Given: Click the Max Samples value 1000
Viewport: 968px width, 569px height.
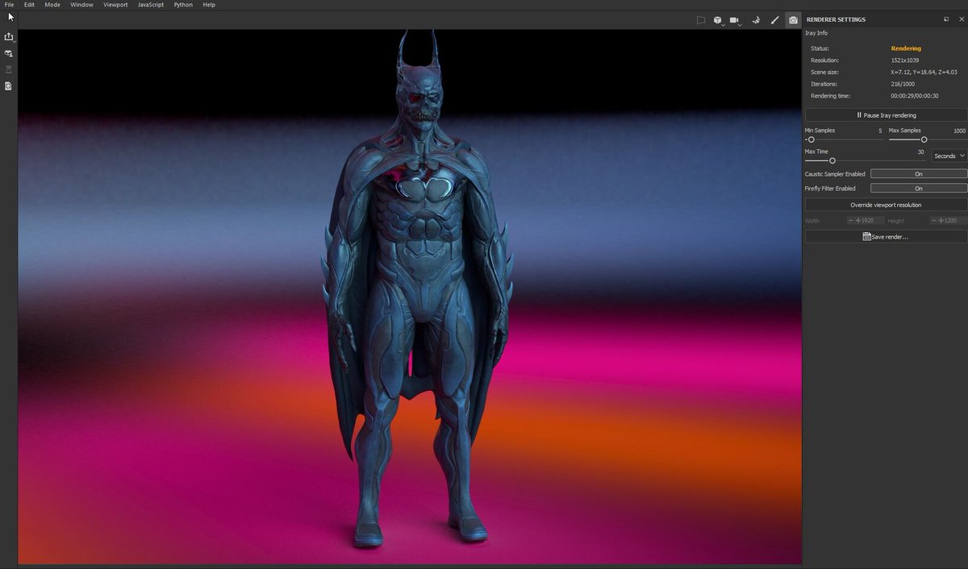Looking at the screenshot, I should [959, 131].
